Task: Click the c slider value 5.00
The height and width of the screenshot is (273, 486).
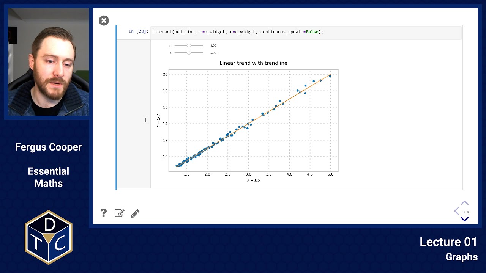Action: point(213,53)
